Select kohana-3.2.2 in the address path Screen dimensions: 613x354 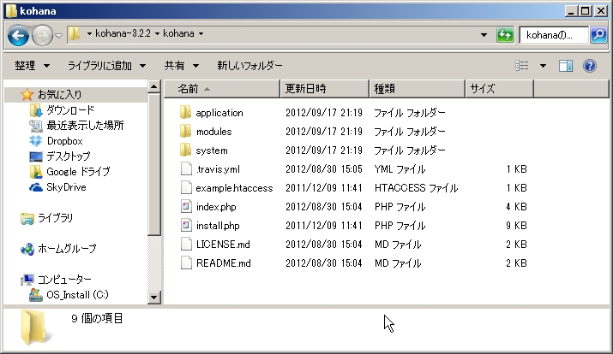[x=123, y=33]
